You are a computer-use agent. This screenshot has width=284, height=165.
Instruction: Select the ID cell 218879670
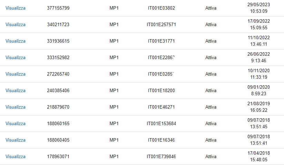click(x=58, y=107)
